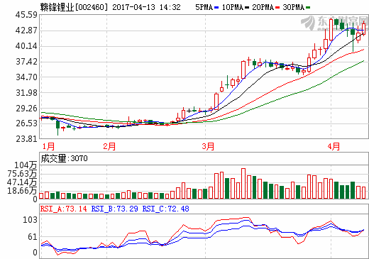Click the 10PMA legend label

click(x=233, y=7)
